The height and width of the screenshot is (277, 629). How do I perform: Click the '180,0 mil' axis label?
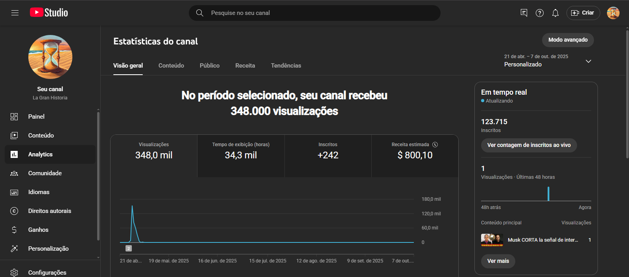431,199
